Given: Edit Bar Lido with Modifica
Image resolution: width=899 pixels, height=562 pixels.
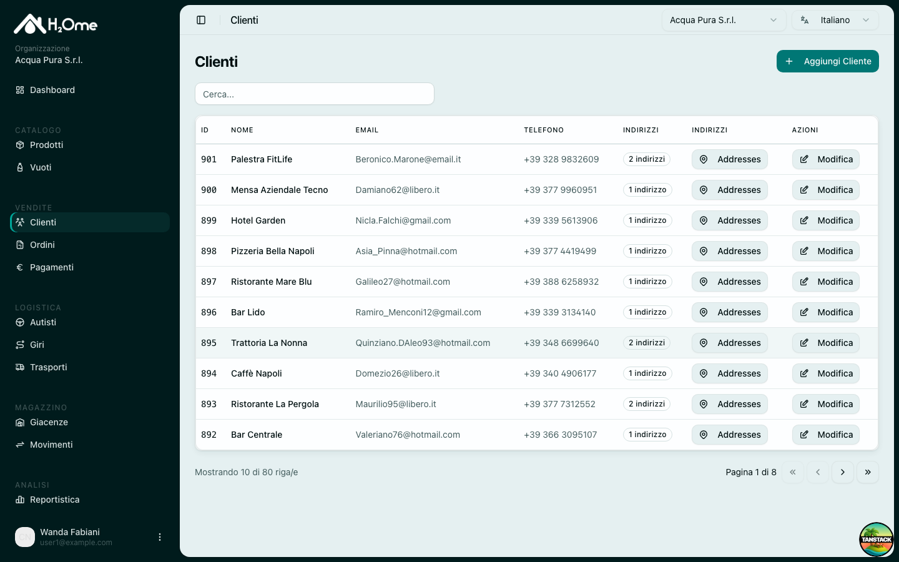Looking at the screenshot, I should (826, 312).
